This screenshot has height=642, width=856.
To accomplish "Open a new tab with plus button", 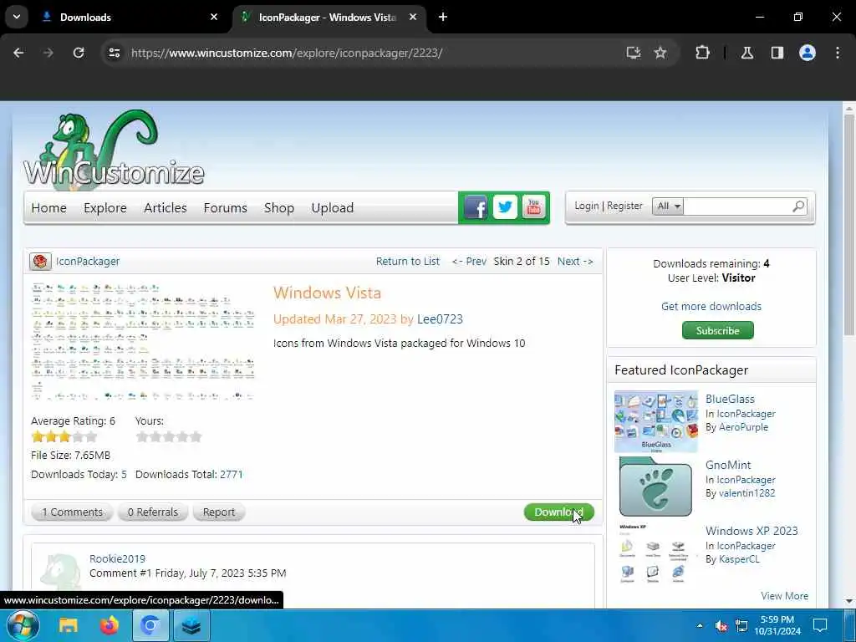I will (x=443, y=17).
